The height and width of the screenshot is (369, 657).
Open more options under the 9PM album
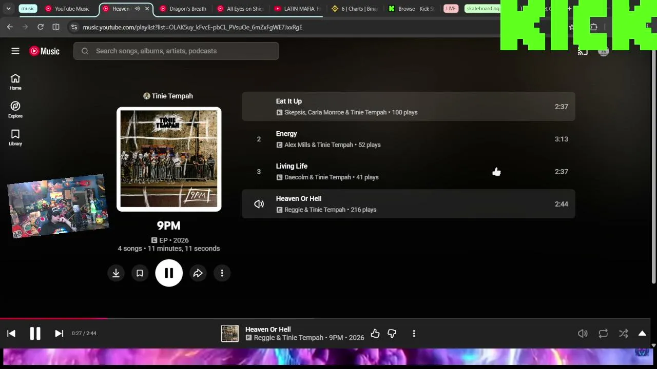(222, 273)
